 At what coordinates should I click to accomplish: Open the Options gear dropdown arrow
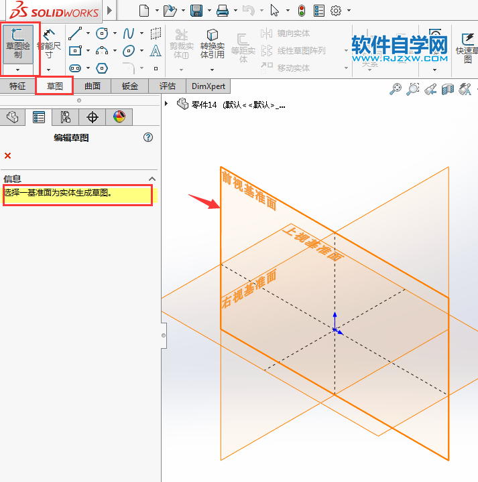coord(349,11)
